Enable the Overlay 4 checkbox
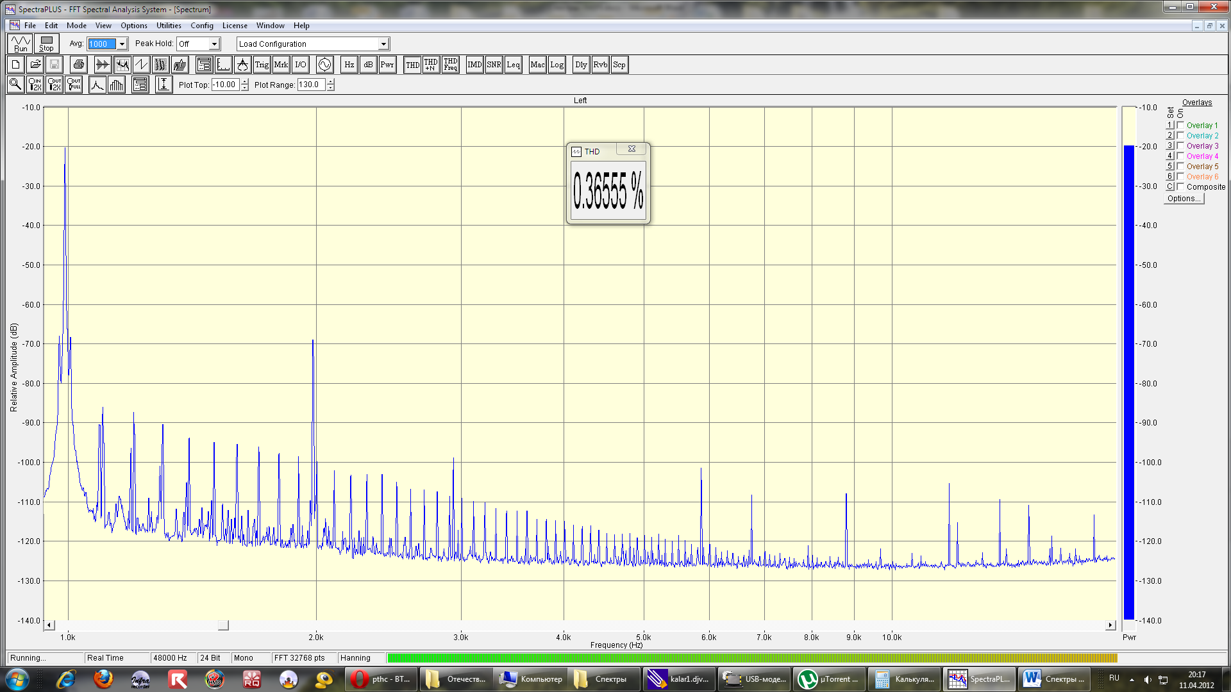Viewport: 1231px width, 692px height. [1181, 156]
